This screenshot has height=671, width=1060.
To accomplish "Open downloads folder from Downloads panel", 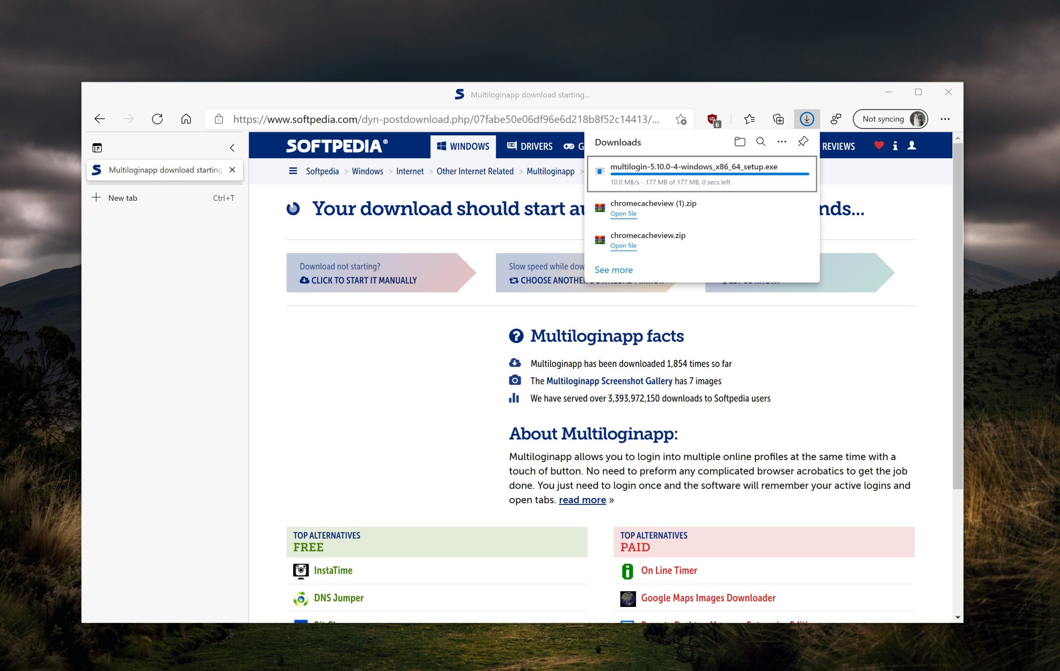I will (740, 142).
